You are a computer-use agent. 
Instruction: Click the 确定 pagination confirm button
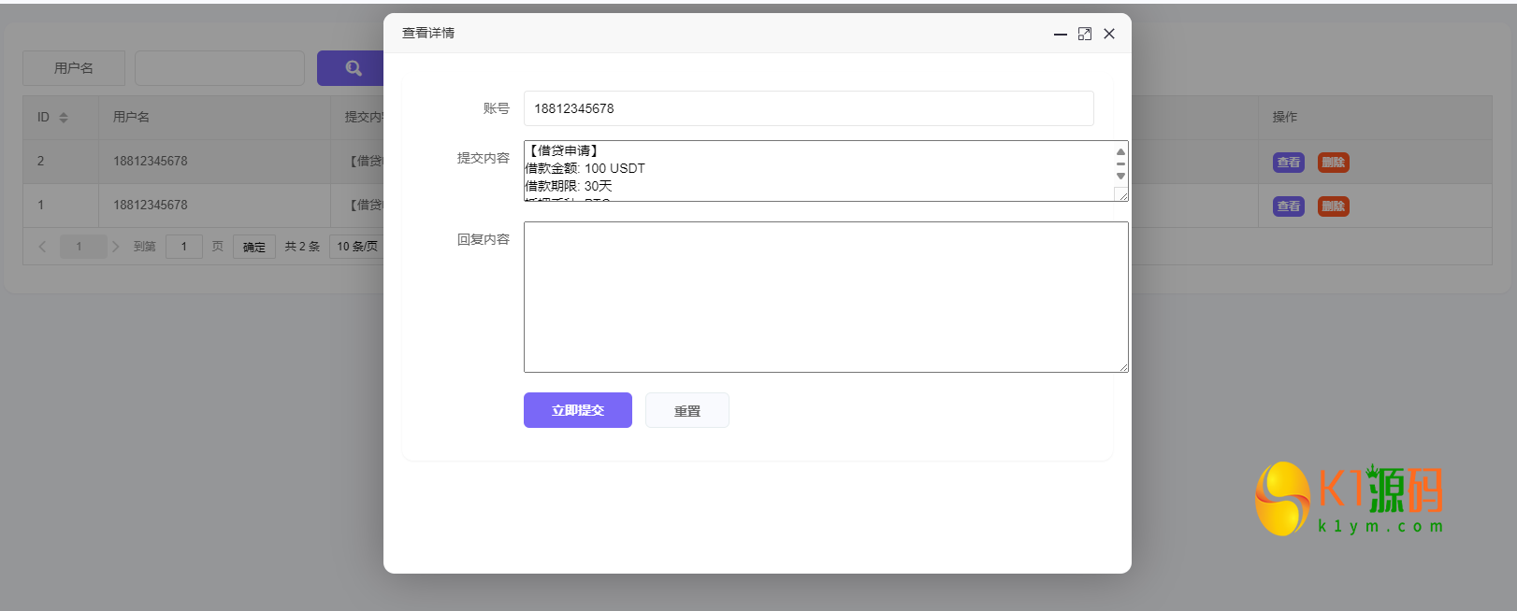pyautogui.click(x=254, y=247)
